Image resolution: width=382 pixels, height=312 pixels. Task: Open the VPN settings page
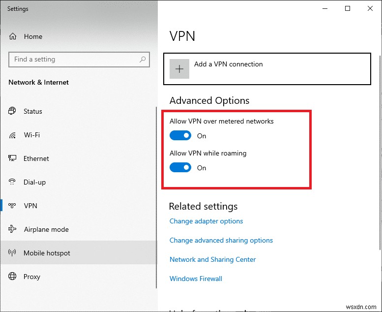click(30, 206)
